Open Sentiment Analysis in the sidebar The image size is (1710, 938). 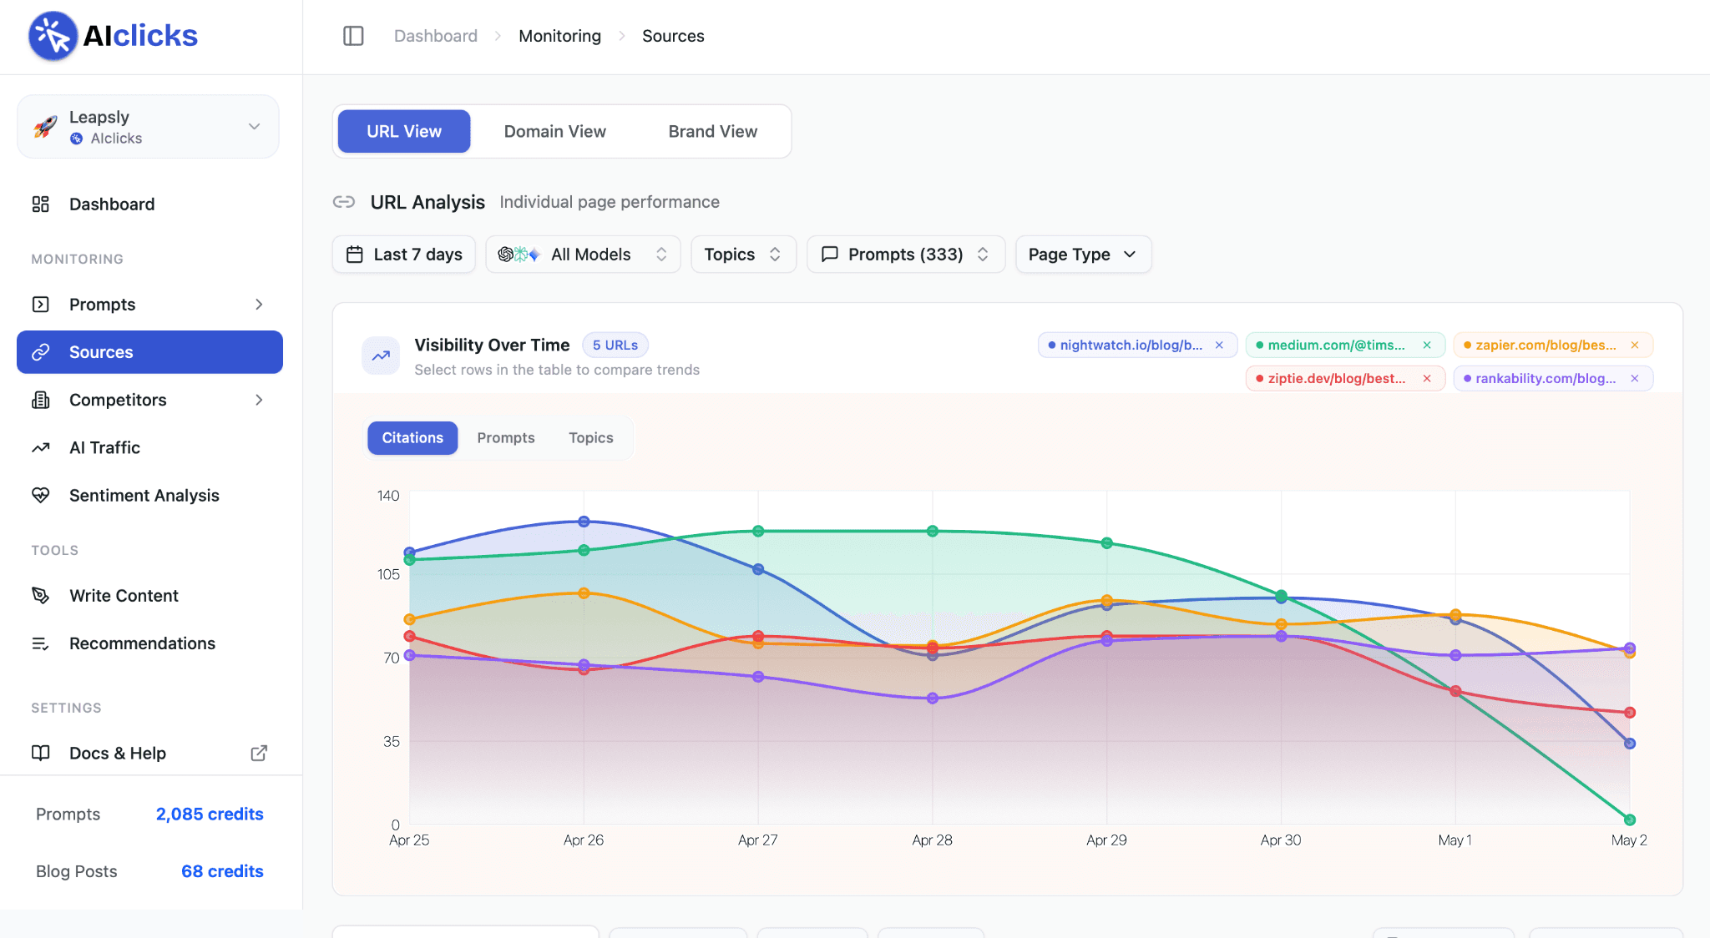(149, 496)
